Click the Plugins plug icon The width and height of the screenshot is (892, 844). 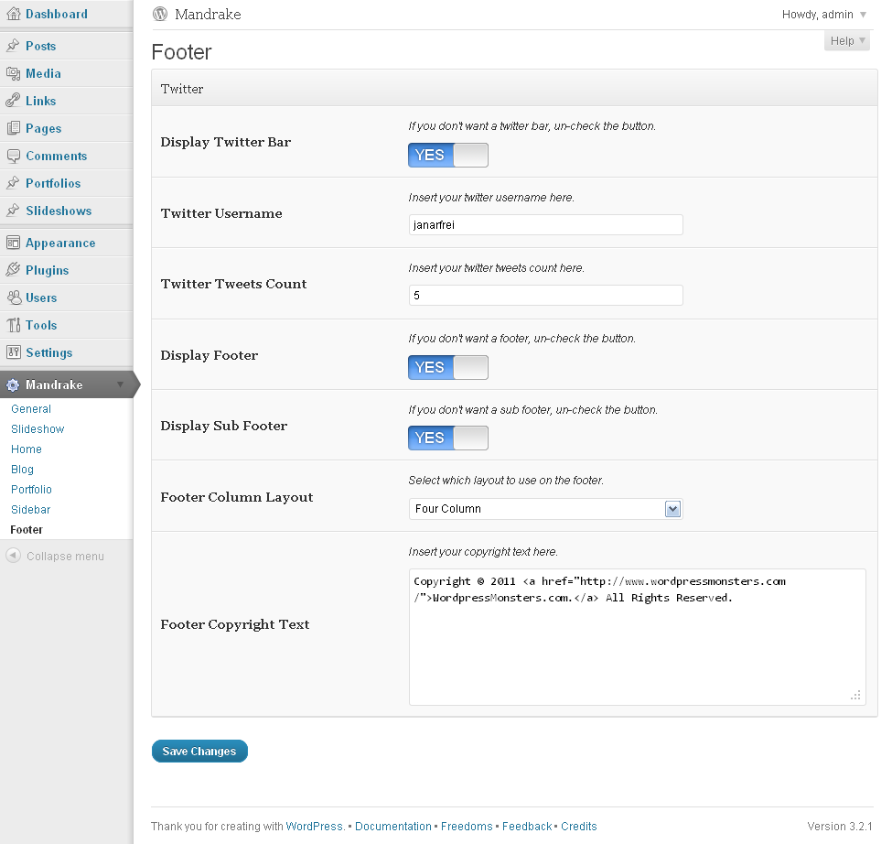click(x=13, y=270)
